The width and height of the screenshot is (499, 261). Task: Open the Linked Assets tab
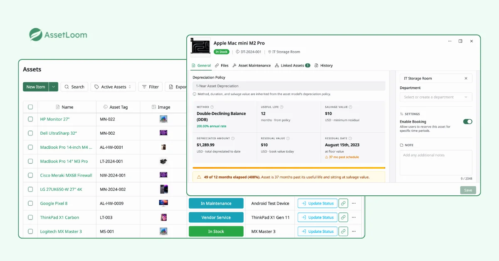[293, 66]
